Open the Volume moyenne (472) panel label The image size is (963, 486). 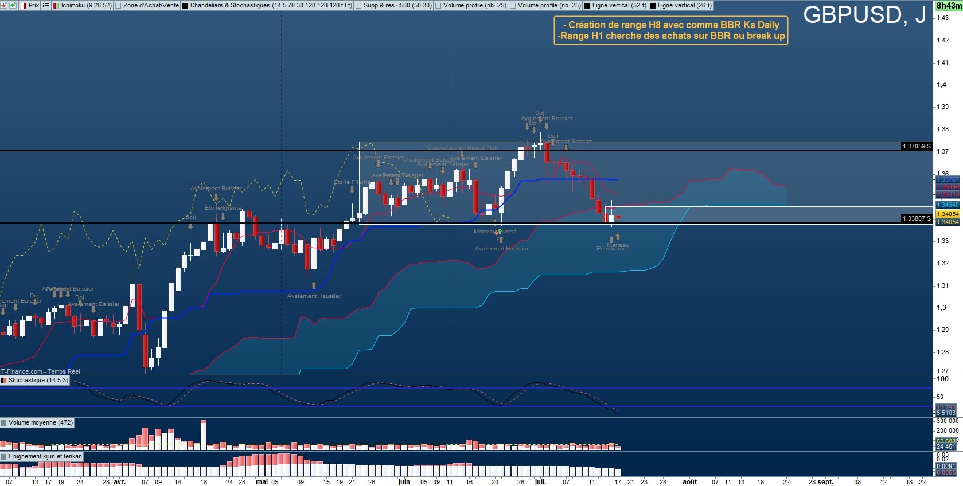37,422
